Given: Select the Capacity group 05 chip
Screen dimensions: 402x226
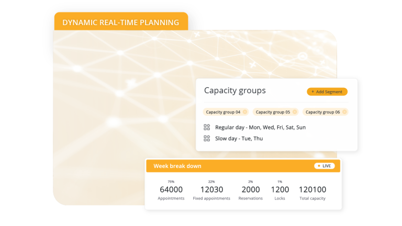Looking at the screenshot, I should tap(273, 112).
